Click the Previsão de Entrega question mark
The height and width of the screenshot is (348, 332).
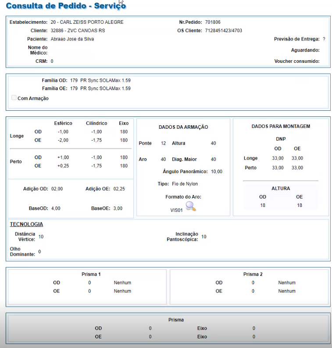click(x=324, y=39)
